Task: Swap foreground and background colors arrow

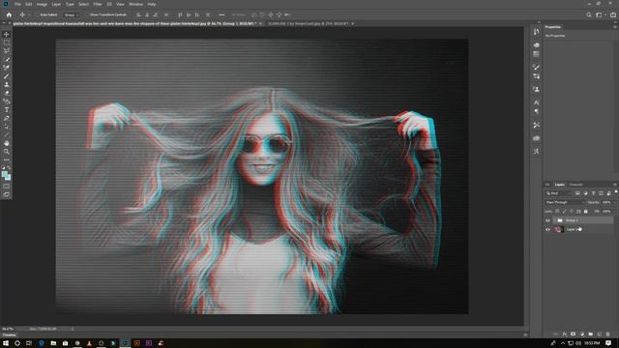Action: (9, 167)
